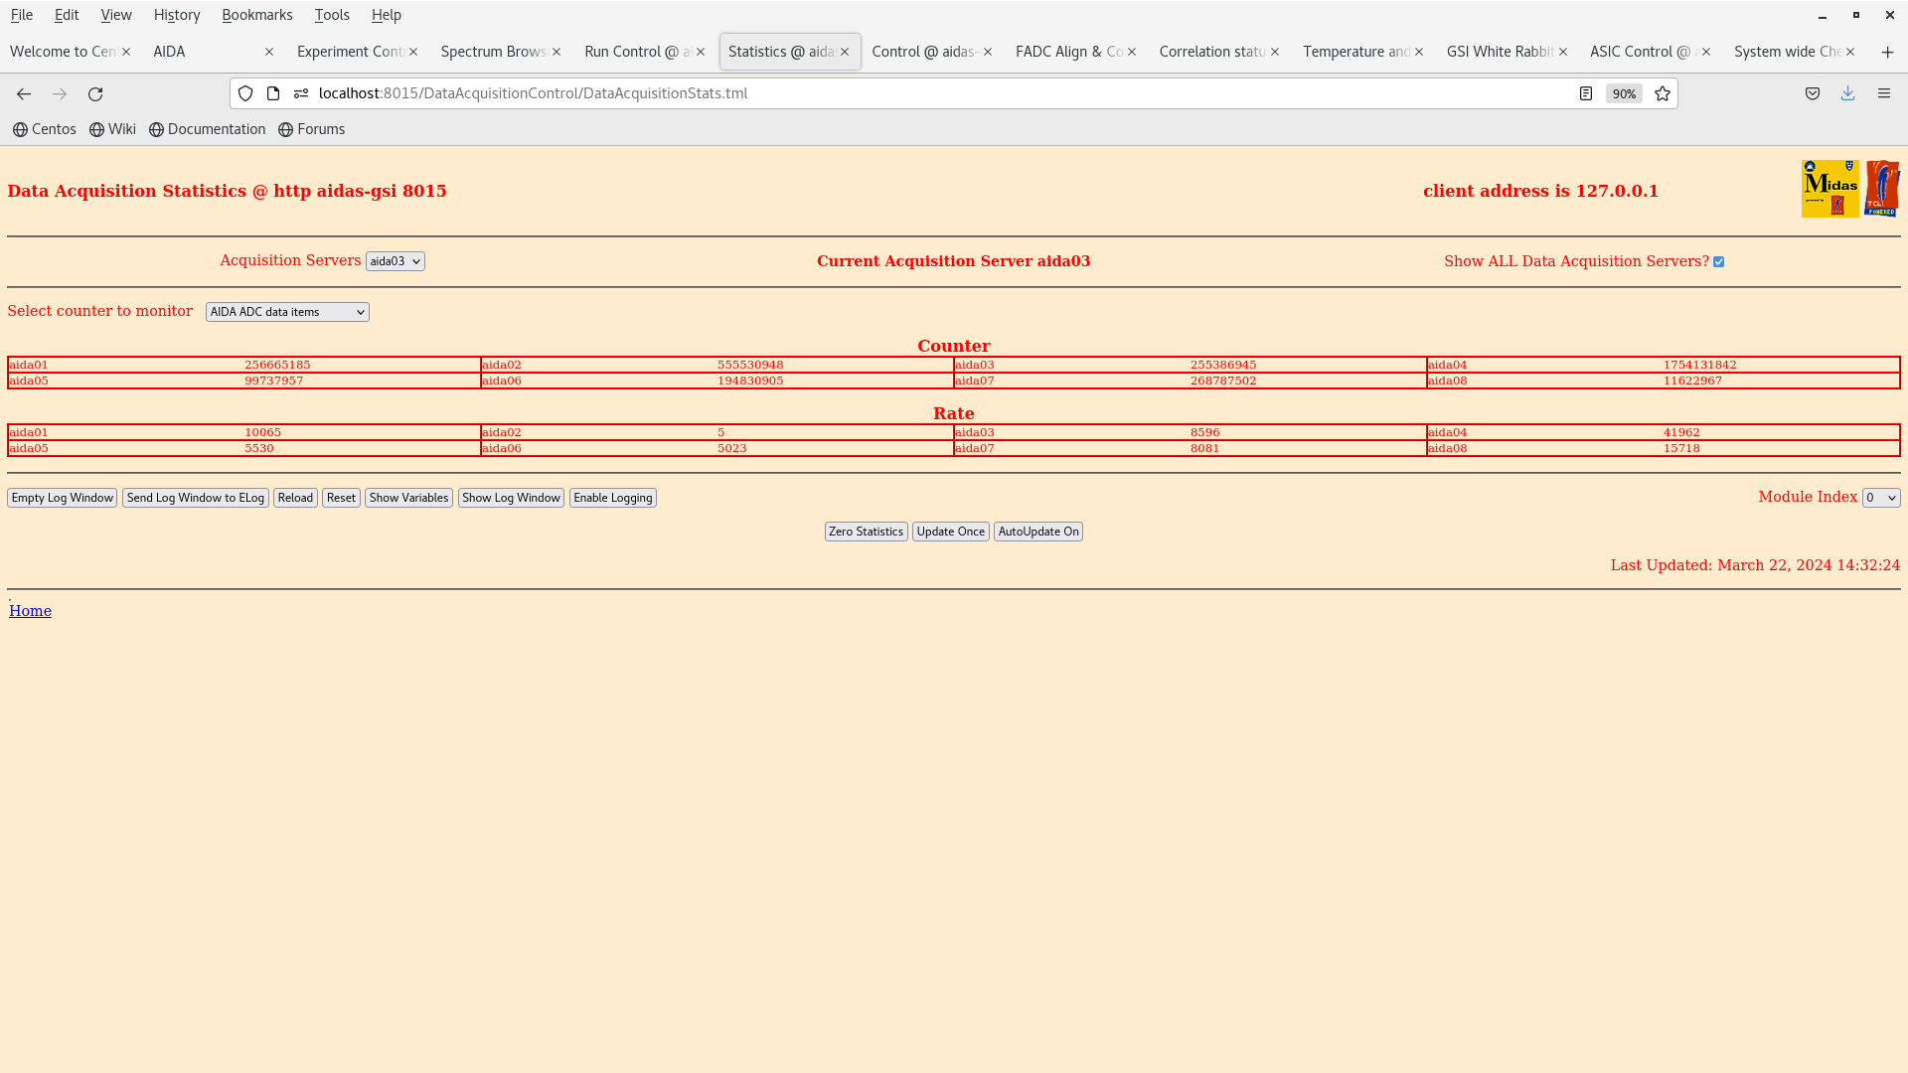Toggle reader view icon in address bar
Screen dimensions: 1908x1073
click(1586, 93)
